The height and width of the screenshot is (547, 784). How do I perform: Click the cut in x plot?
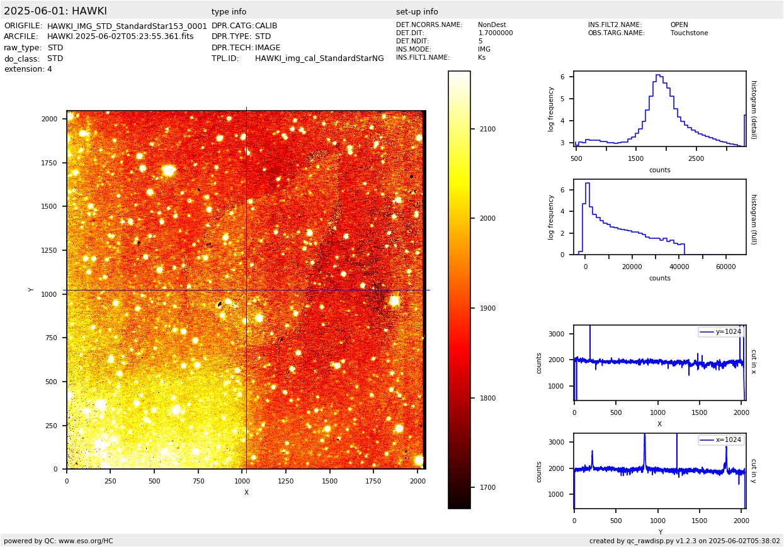tap(659, 363)
